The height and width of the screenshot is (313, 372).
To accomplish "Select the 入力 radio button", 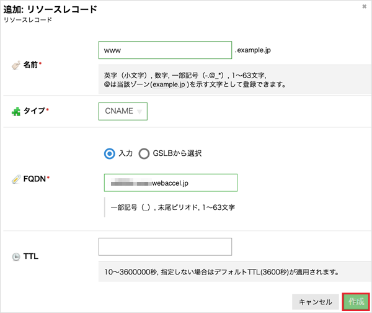I will pyautogui.click(x=110, y=153).
